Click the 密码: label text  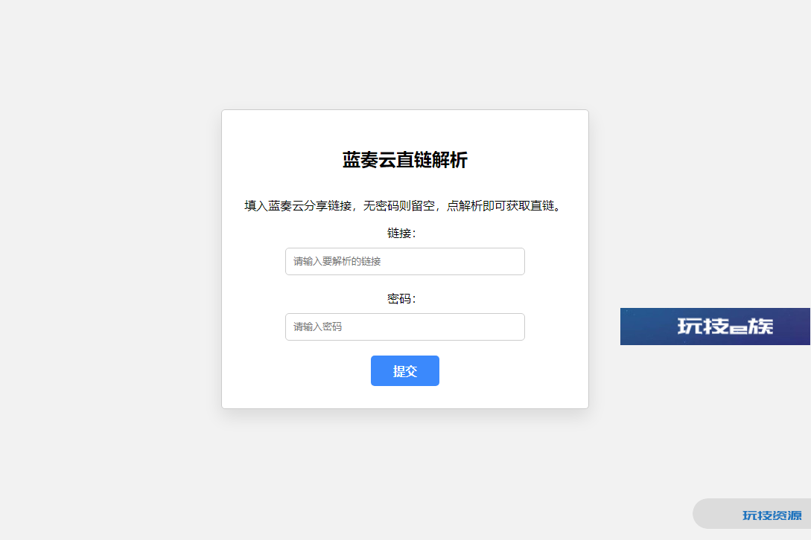click(401, 299)
